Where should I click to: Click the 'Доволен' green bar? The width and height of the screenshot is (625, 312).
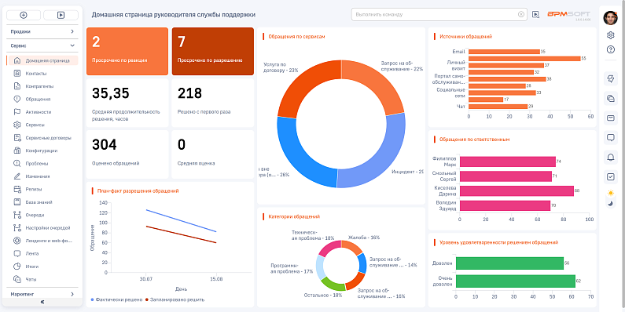point(509,263)
